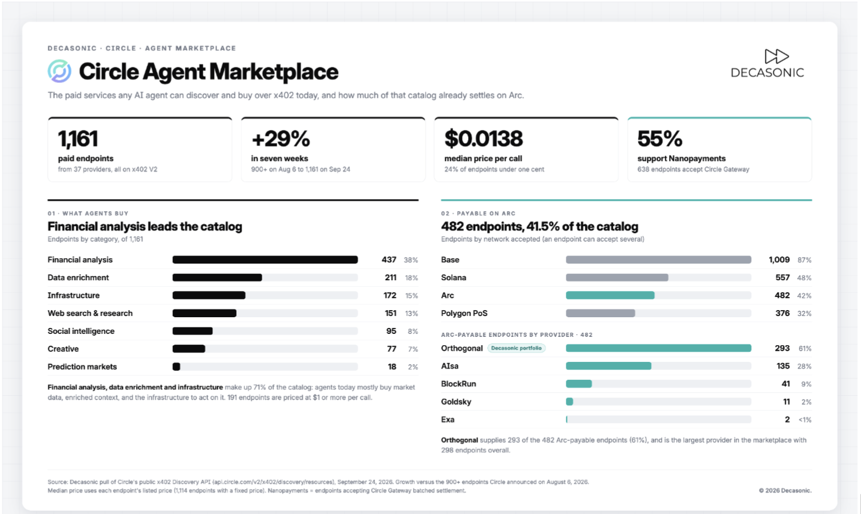Click the "Social intelligence" category label

tap(81, 332)
